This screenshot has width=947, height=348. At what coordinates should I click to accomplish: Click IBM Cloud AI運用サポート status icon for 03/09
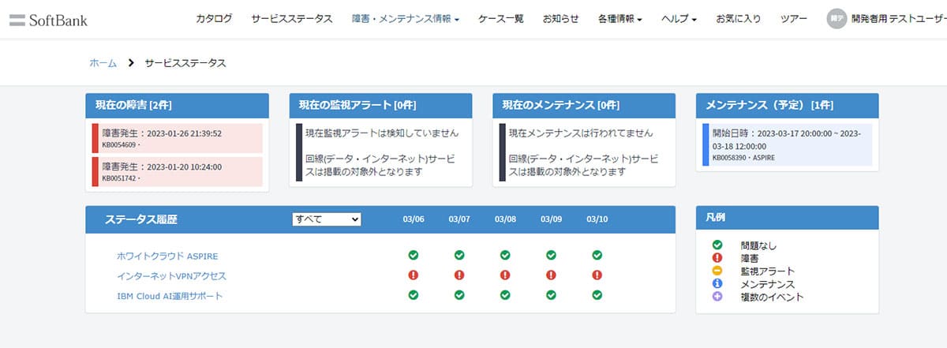[551, 295]
